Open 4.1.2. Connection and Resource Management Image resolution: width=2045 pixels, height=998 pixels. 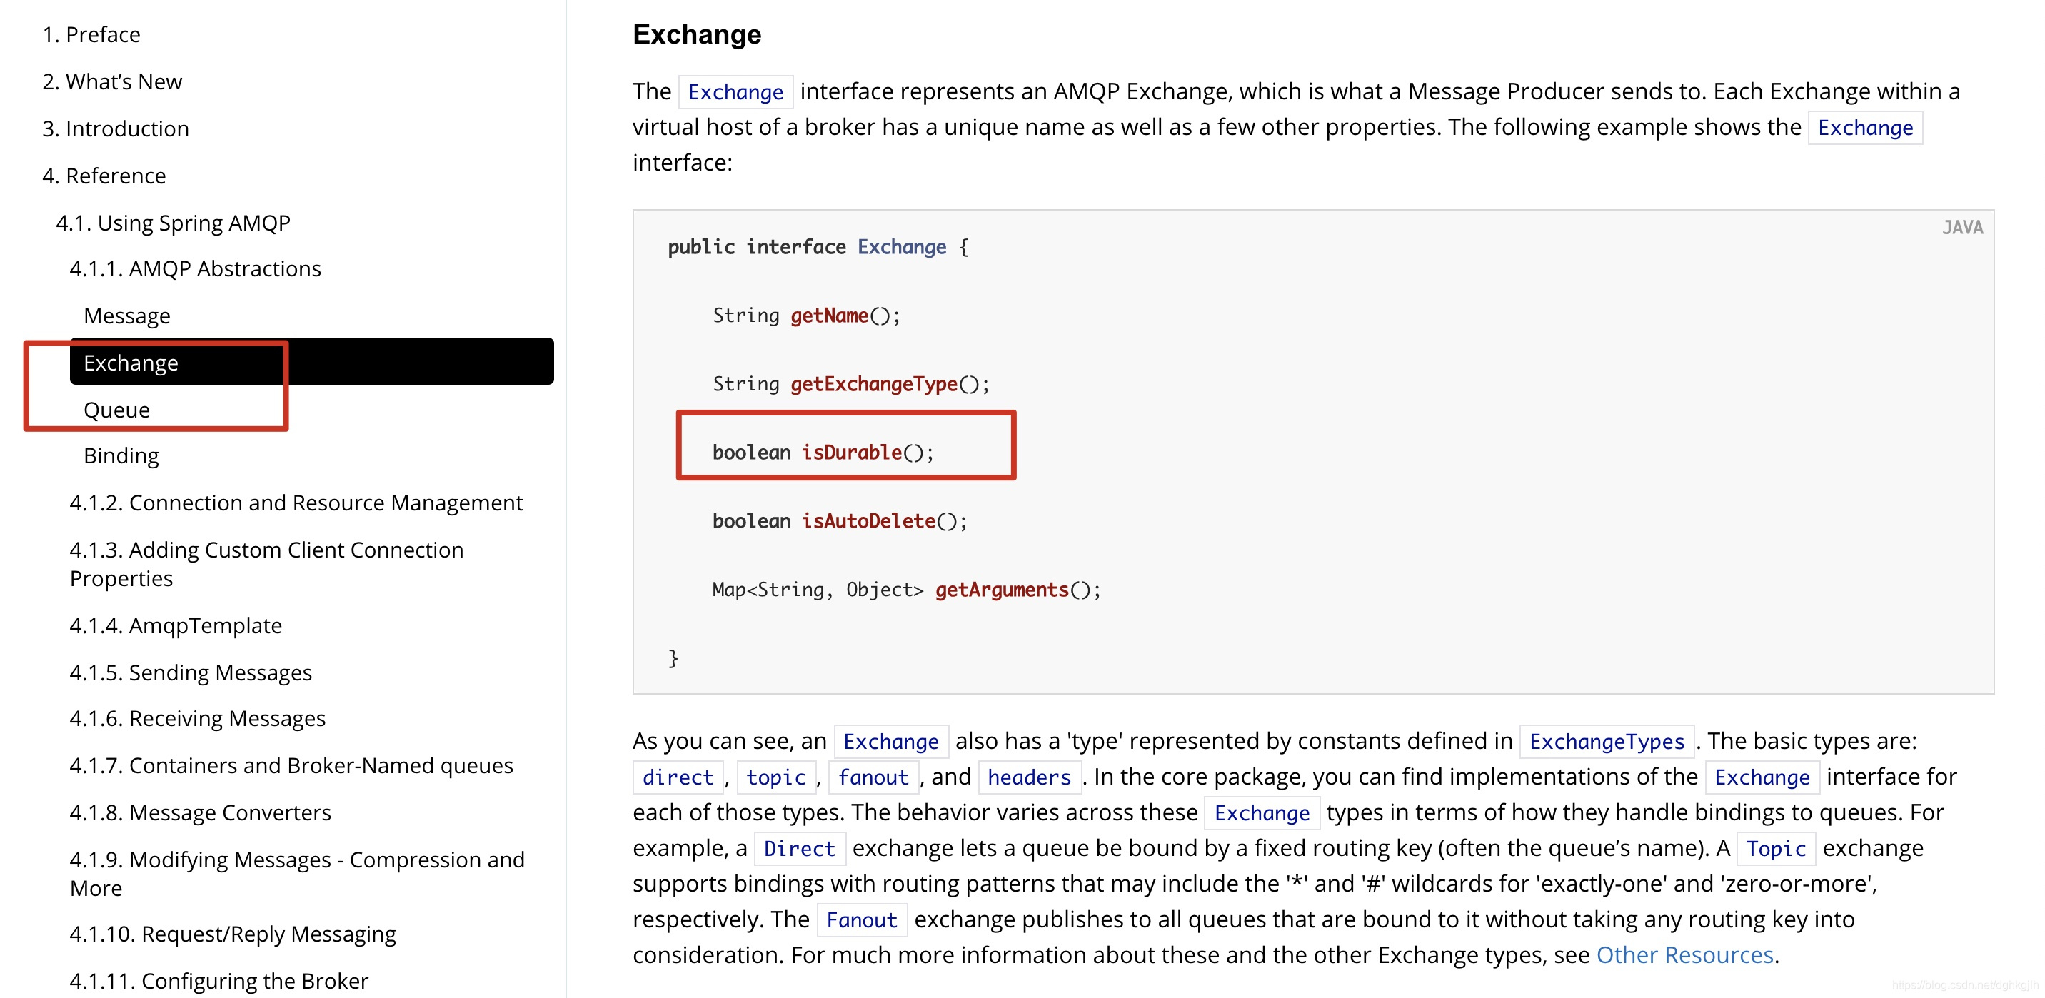[296, 503]
